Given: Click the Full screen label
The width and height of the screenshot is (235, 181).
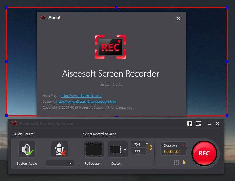Looking at the screenshot, I should 93,164.
